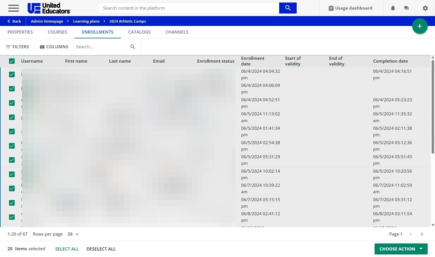
Task: Open the chat messages icon
Action: (406, 8)
